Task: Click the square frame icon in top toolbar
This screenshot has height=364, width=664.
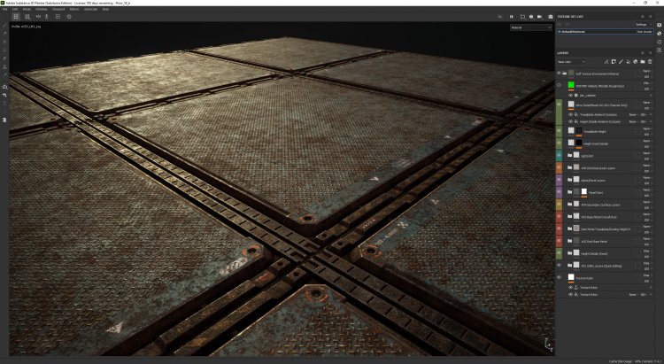Action: (x=58, y=17)
